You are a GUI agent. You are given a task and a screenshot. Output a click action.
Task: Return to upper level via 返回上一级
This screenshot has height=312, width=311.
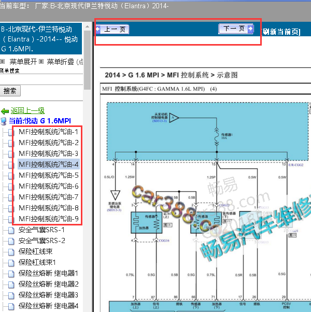(27, 110)
